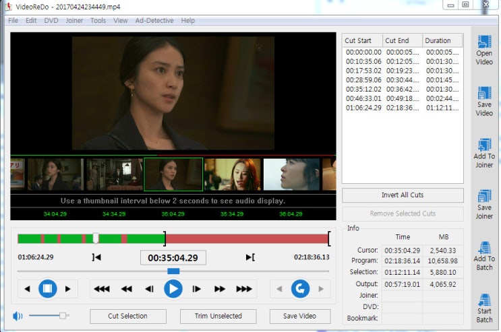The width and height of the screenshot is (501, 332).
Task: Click the Open Video icon
Action: 484,41
